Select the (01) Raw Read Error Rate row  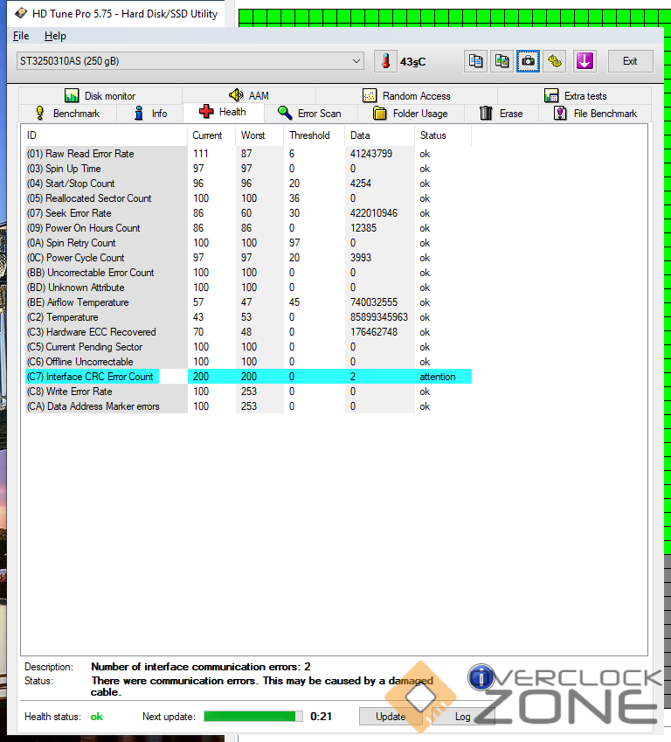(x=248, y=154)
